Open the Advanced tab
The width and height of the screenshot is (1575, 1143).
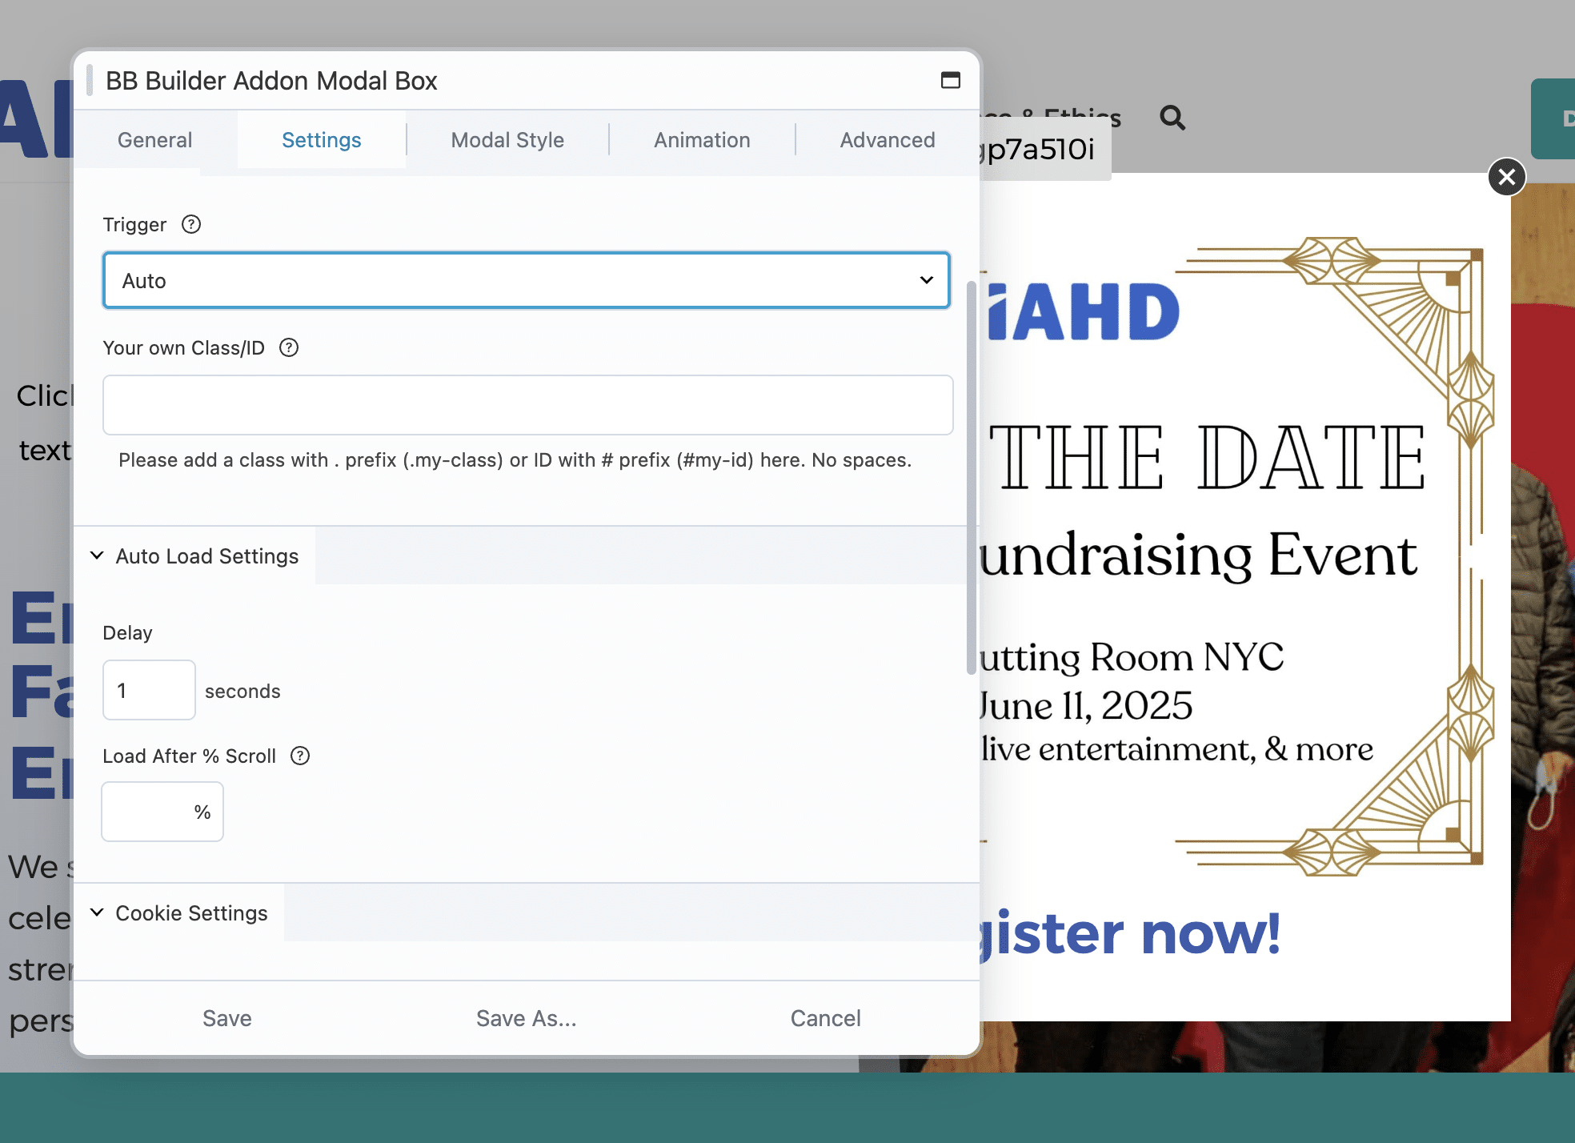click(887, 140)
